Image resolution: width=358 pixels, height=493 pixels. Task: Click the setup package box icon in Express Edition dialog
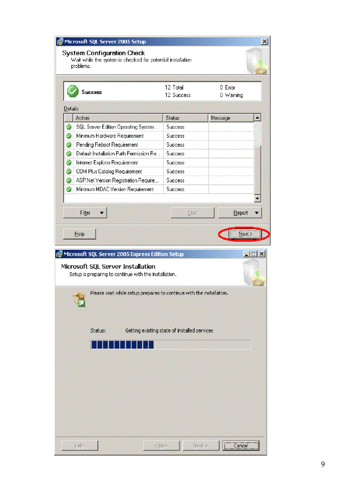(78, 299)
